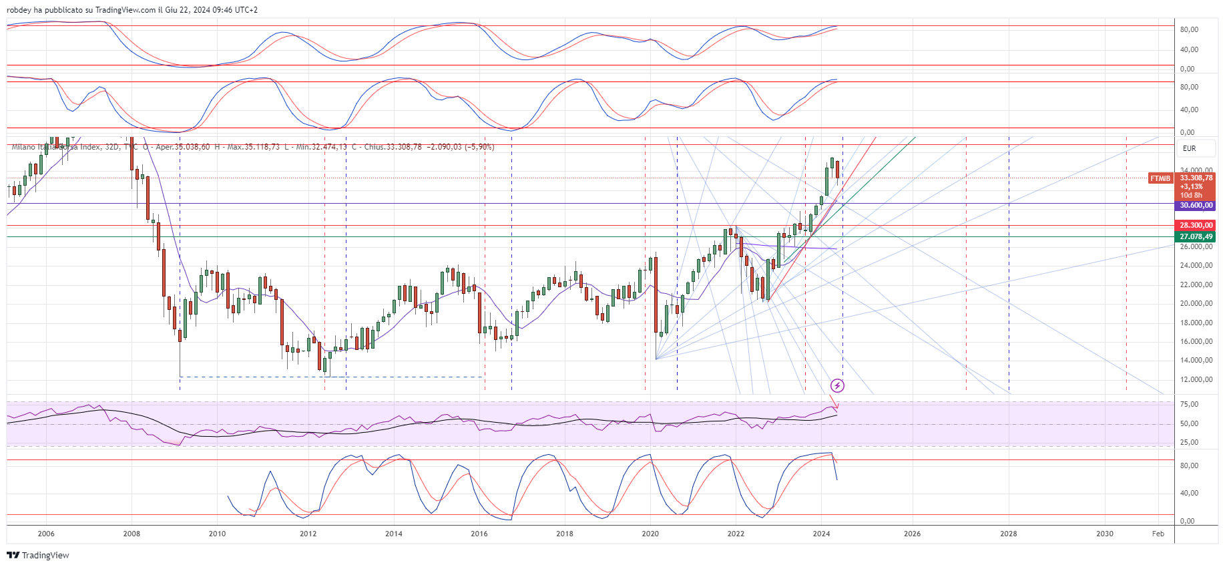Click the 10d 8h countdown label
The image size is (1225, 567).
coord(1190,195)
